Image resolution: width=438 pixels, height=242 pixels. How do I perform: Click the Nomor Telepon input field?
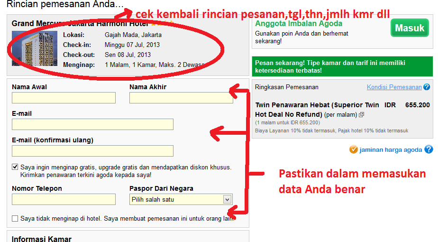click(64, 199)
